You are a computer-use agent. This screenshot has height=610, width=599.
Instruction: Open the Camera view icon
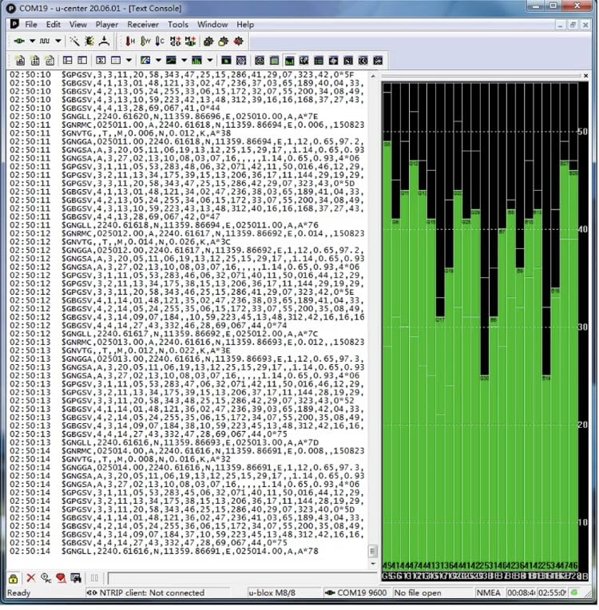click(226, 61)
